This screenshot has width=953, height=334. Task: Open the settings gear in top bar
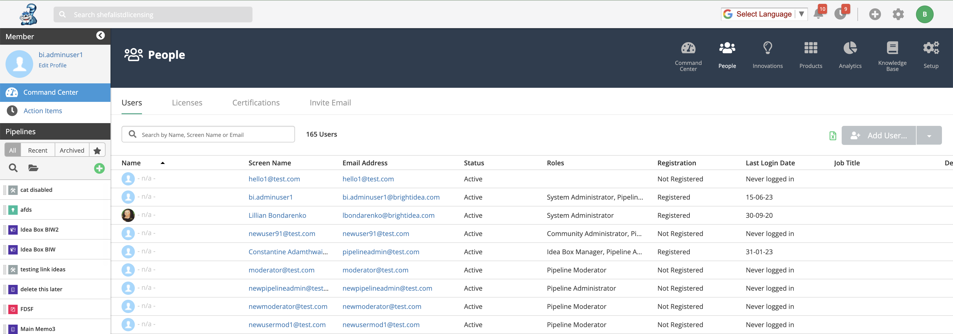pyautogui.click(x=898, y=14)
